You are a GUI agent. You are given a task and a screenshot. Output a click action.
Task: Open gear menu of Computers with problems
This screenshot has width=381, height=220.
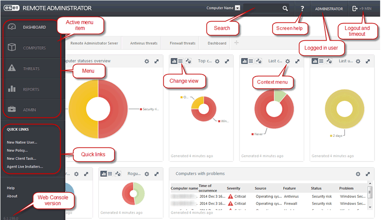[358, 174]
